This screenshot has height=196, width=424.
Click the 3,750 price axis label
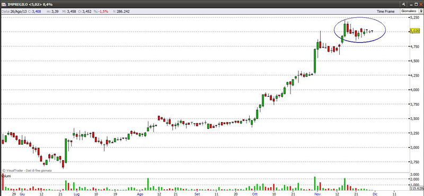[x=414, y=104]
